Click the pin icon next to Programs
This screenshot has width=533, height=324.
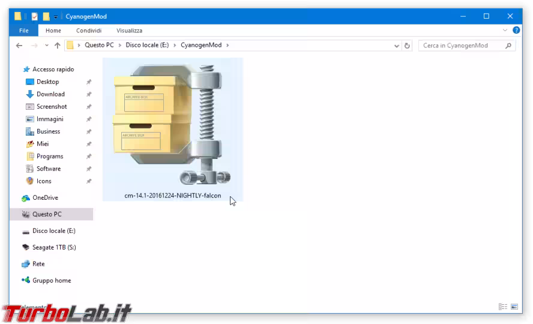(89, 157)
